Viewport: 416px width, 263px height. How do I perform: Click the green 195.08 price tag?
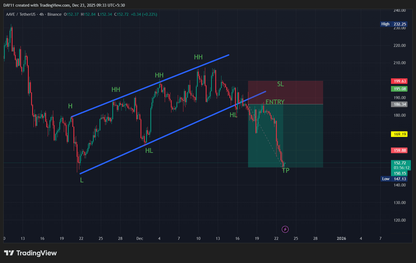click(399, 89)
